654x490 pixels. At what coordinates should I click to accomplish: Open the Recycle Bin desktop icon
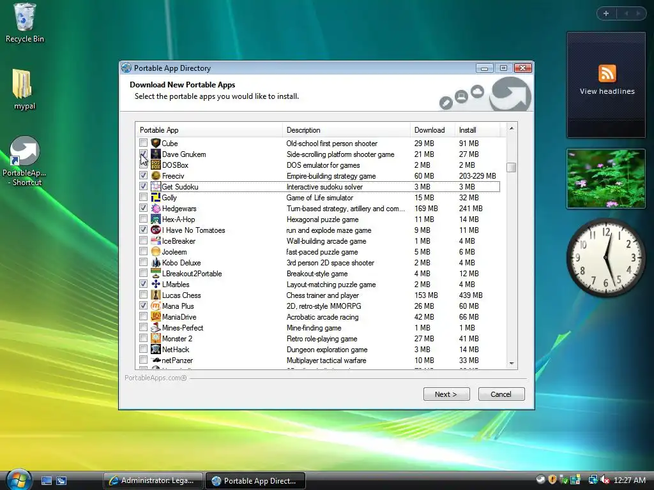tap(25, 23)
